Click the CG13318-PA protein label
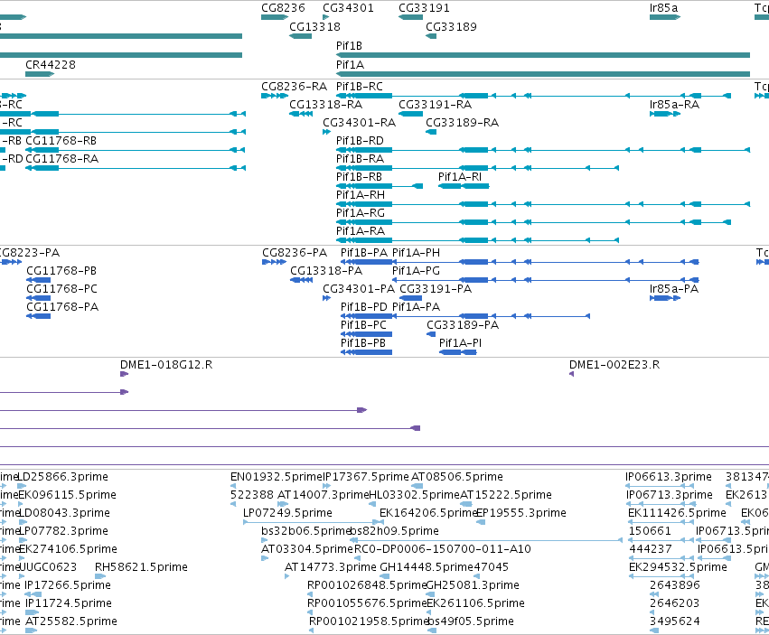 [326, 271]
